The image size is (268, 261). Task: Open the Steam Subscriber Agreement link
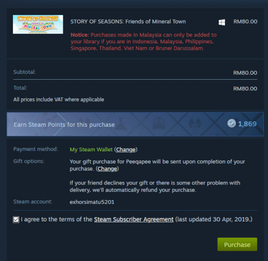coord(134,219)
